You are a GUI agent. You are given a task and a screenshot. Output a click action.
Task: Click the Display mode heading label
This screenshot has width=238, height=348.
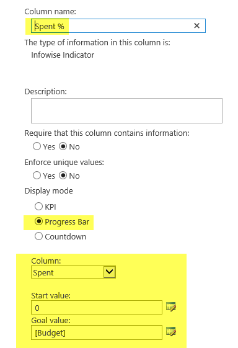click(48, 191)
